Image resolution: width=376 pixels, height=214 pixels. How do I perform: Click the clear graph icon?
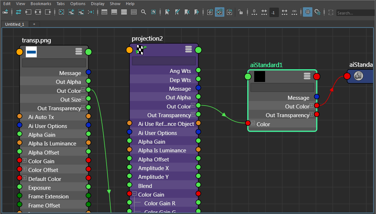coord(61,12)
